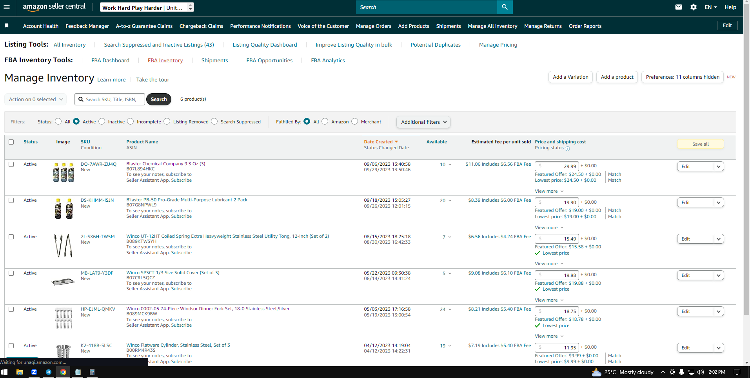Image resolution: width=750 pixels, height=378 pixels.
Task: Expand View more for Winco Dinner Fork row
Action: tap(549, 336)
